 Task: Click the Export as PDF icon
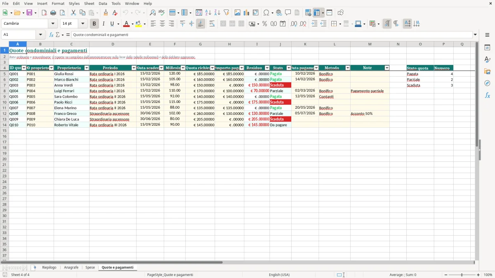tap(44, 13)
